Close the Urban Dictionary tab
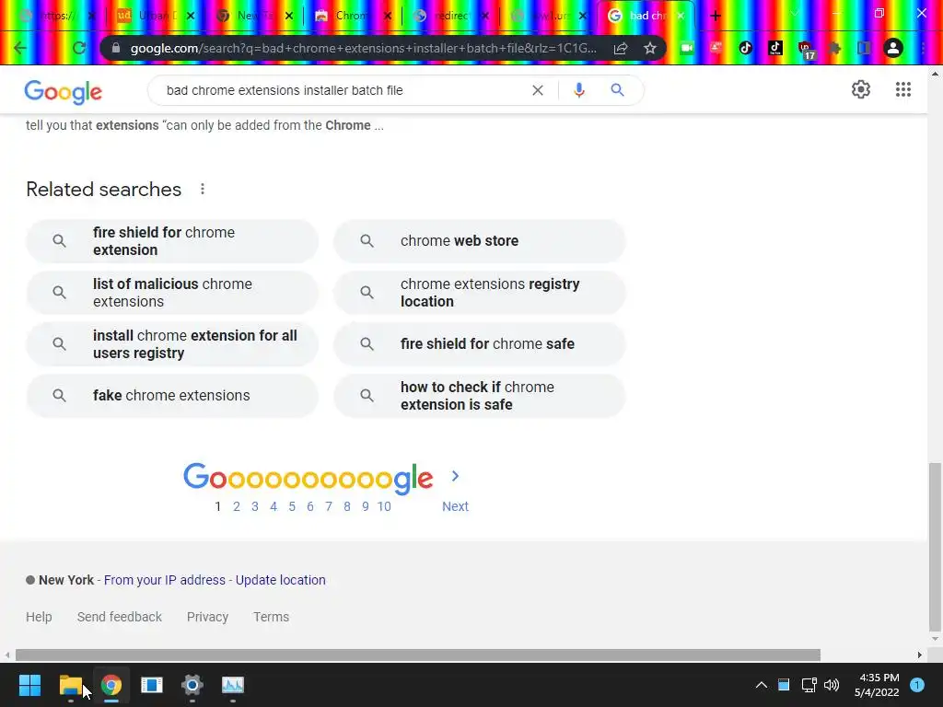This screenshot has height=707, width=943. pyautogui.click(x=190, y=17)
